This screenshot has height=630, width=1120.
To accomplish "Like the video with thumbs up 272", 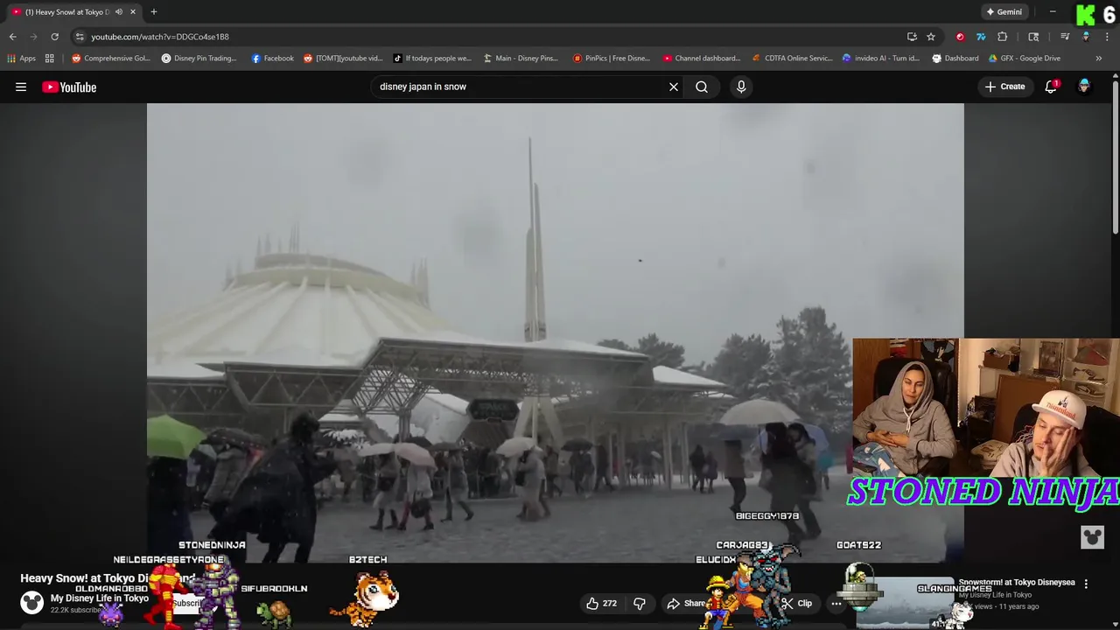I will (601, 603).
